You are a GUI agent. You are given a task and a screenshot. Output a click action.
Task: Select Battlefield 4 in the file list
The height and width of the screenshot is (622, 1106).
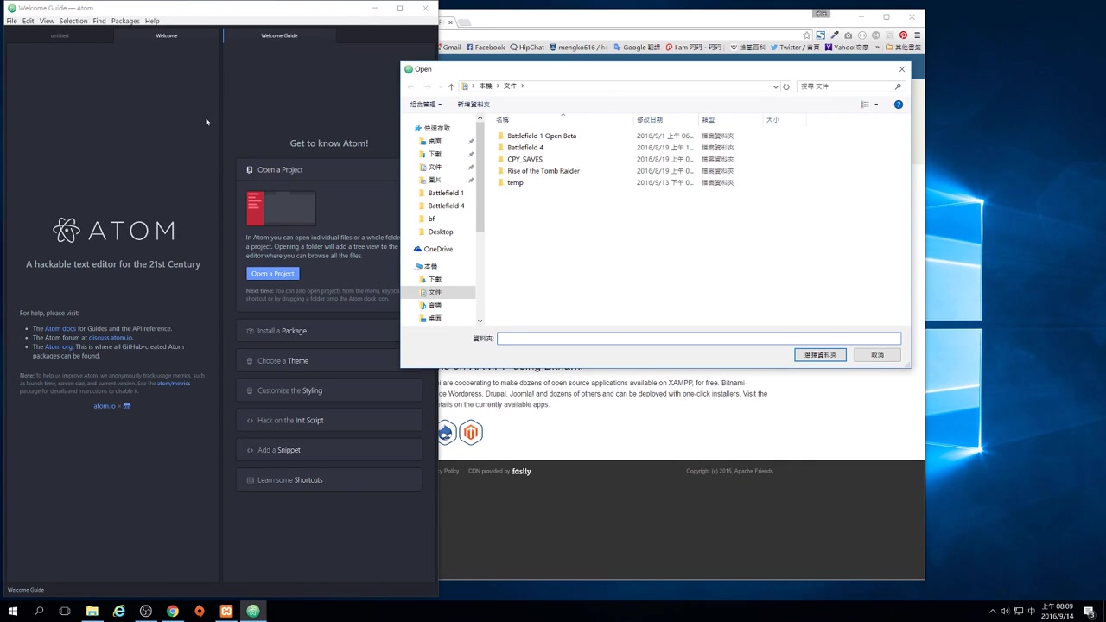pos(525,148)
